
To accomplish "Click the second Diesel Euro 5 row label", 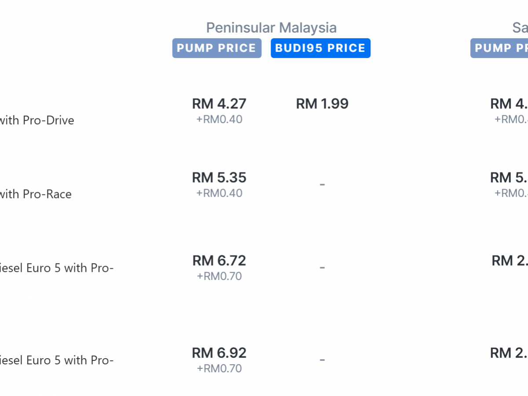I will [57, 360].
